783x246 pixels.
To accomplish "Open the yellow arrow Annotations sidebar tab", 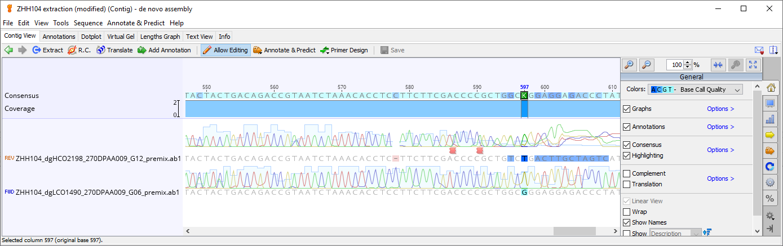I will coord(771,135).
